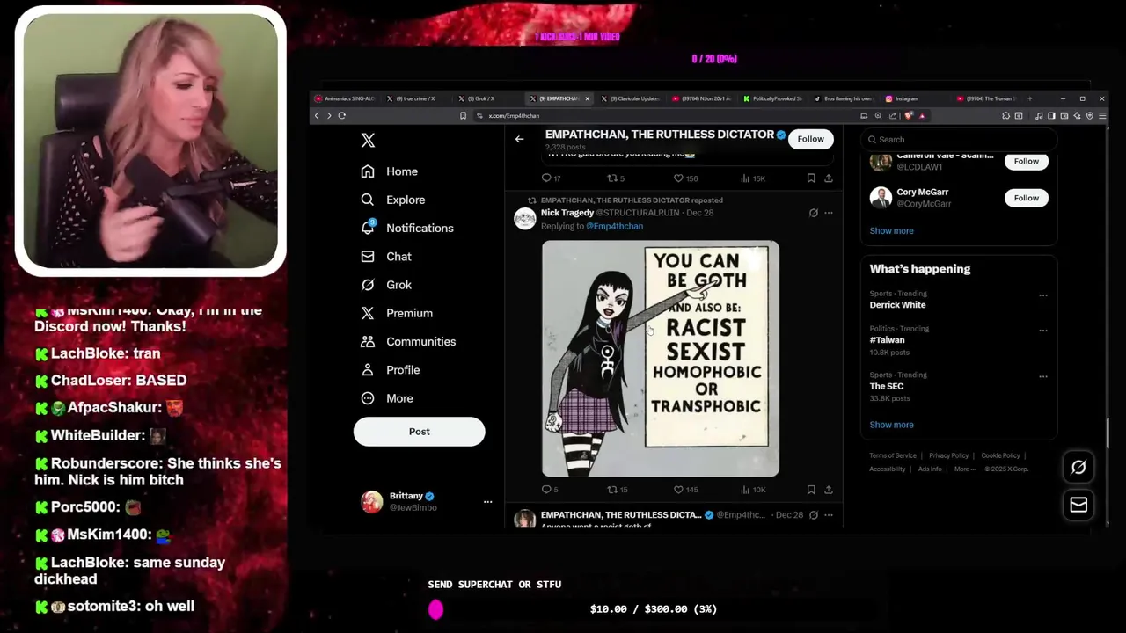Repost the post with 5 reposts
The width and height of the screenshot is (1126, 633).
point(616,178)
